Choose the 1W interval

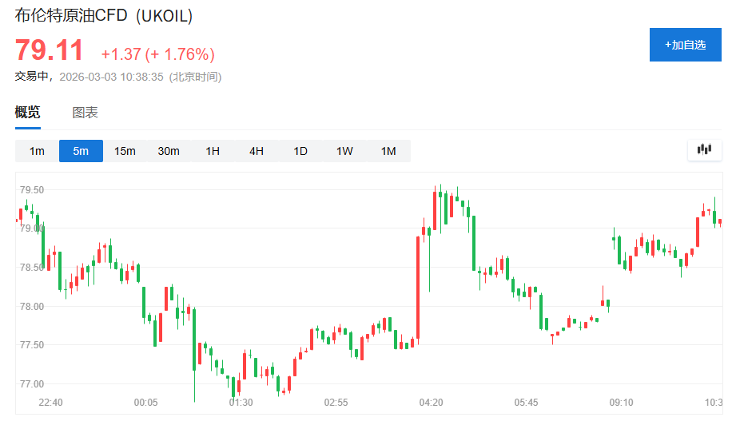click(344, 151)
